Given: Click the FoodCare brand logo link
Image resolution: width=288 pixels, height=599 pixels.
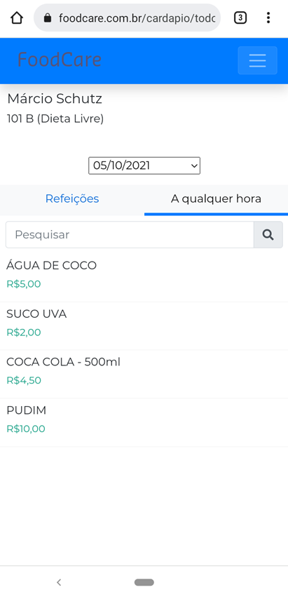Looking at the screenshot, I should coord(60,60).
